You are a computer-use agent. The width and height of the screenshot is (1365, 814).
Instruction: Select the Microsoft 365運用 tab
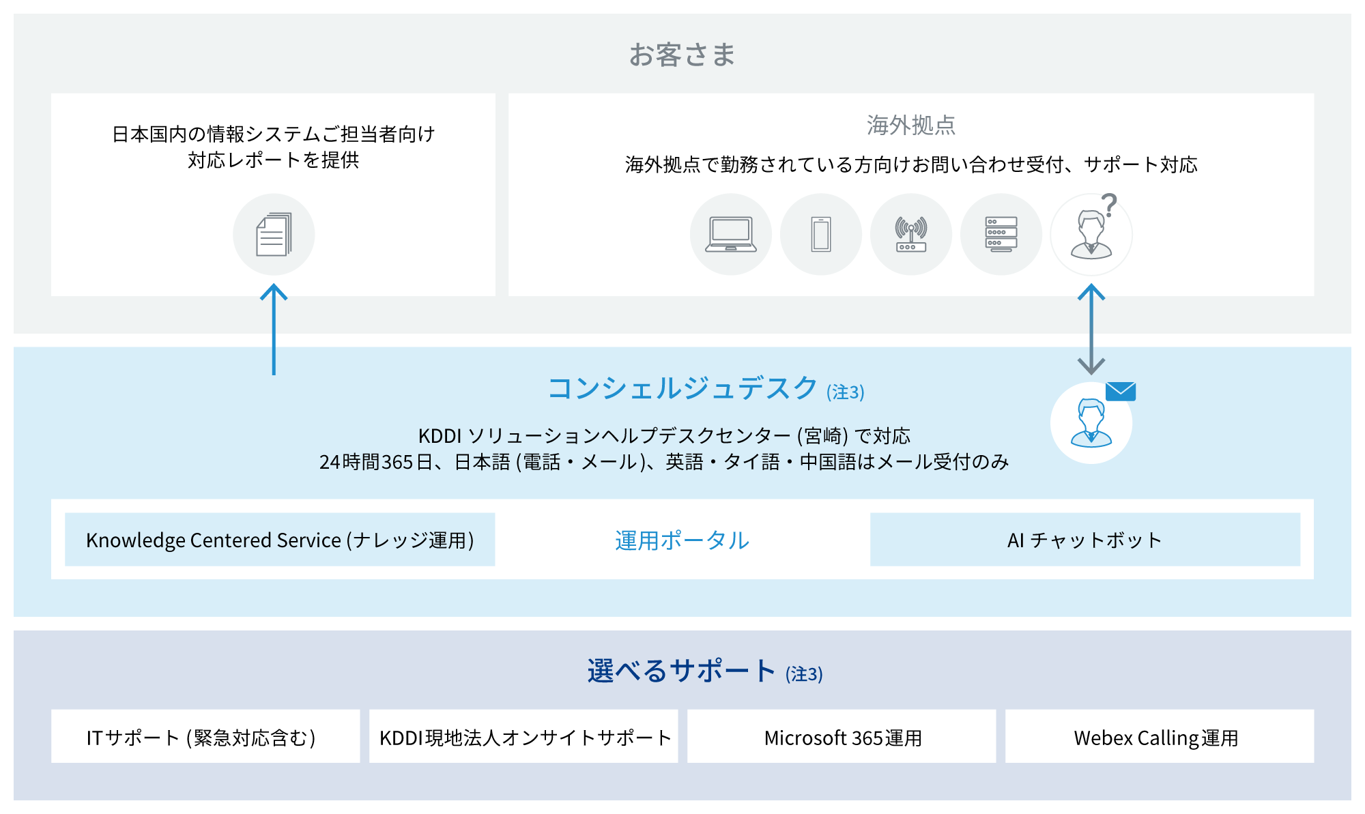[x=844, y=737]
